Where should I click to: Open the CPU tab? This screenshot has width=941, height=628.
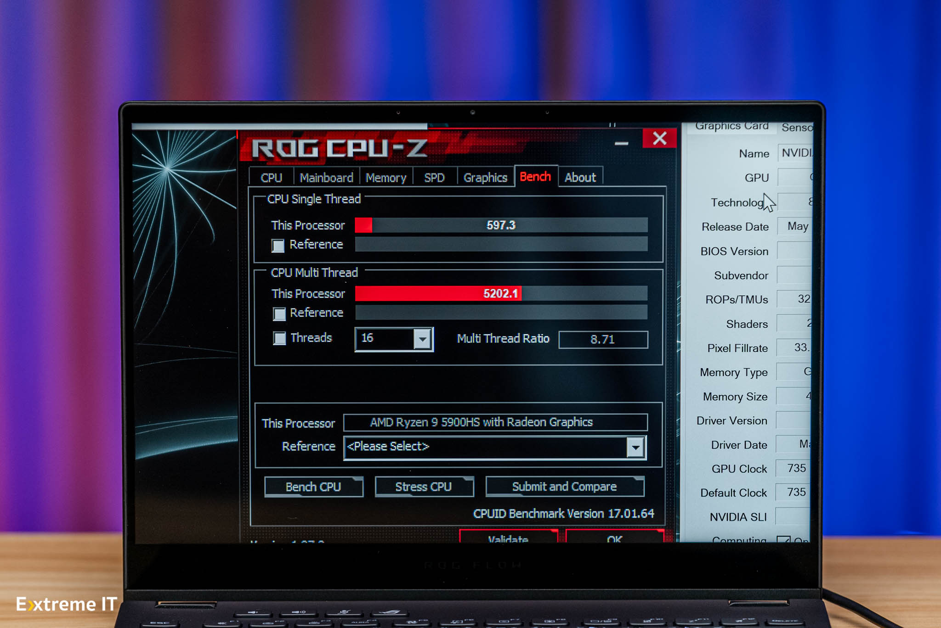pos(272,178)
